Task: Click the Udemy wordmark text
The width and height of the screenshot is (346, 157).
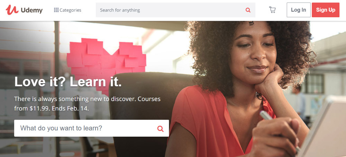Action: [x=31, y=10]
